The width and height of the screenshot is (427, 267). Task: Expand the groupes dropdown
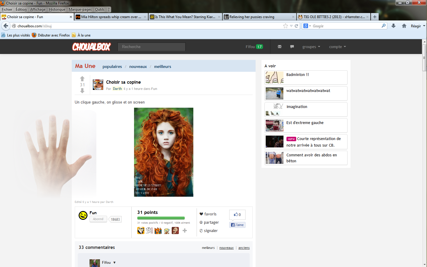point(311,47)
